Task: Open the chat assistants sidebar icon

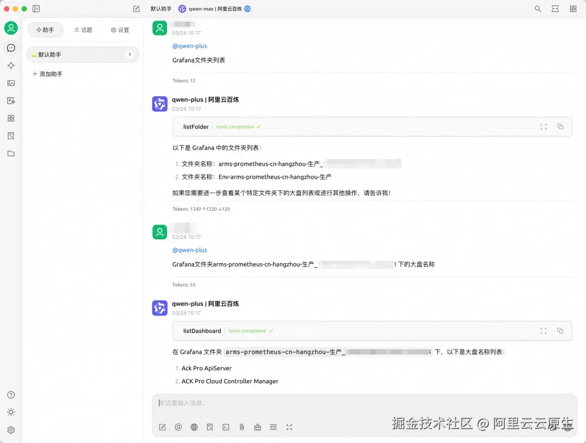Action: (x=11, y=48)
